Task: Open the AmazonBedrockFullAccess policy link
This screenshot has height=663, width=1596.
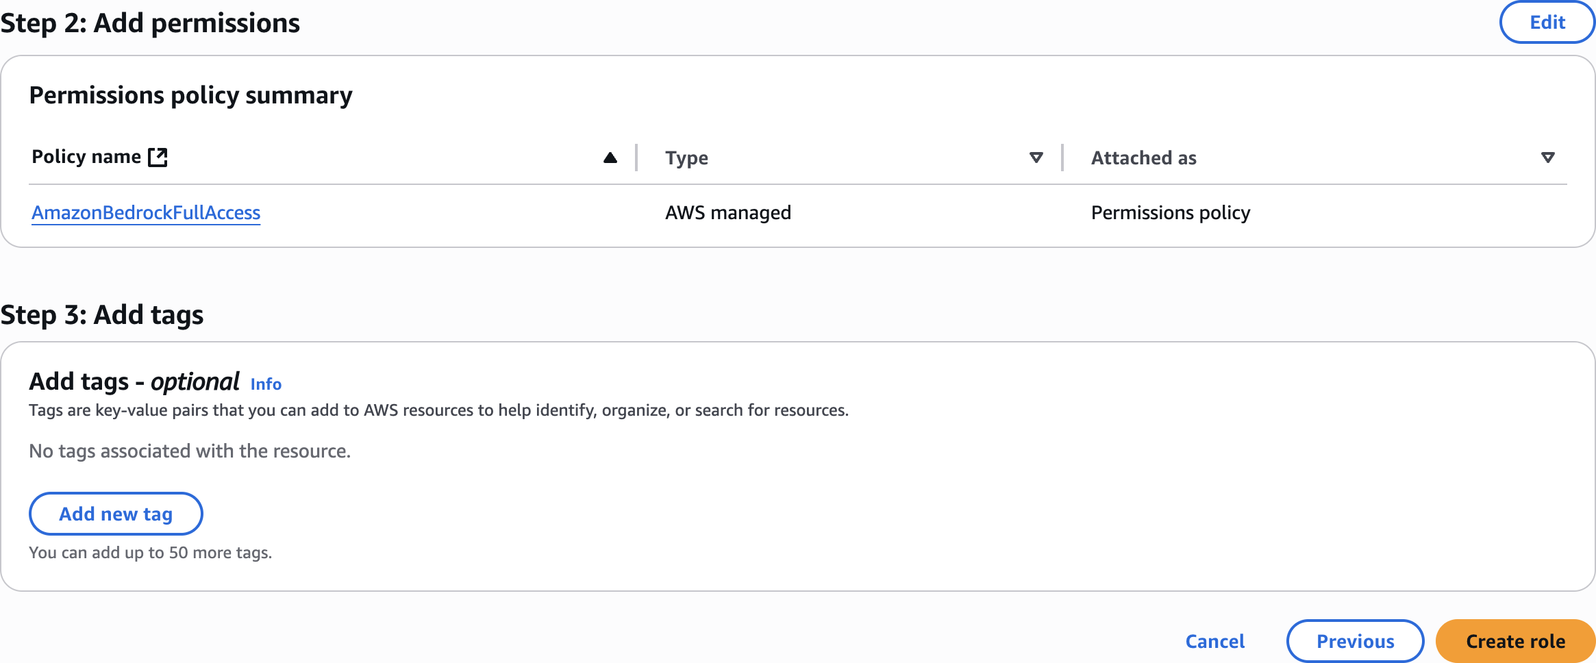Action: (146, 213)
